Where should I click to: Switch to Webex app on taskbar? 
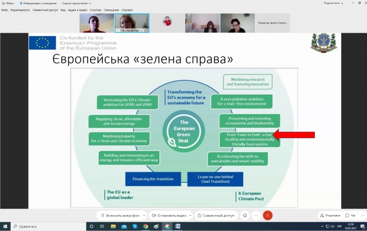pos(167,226)
